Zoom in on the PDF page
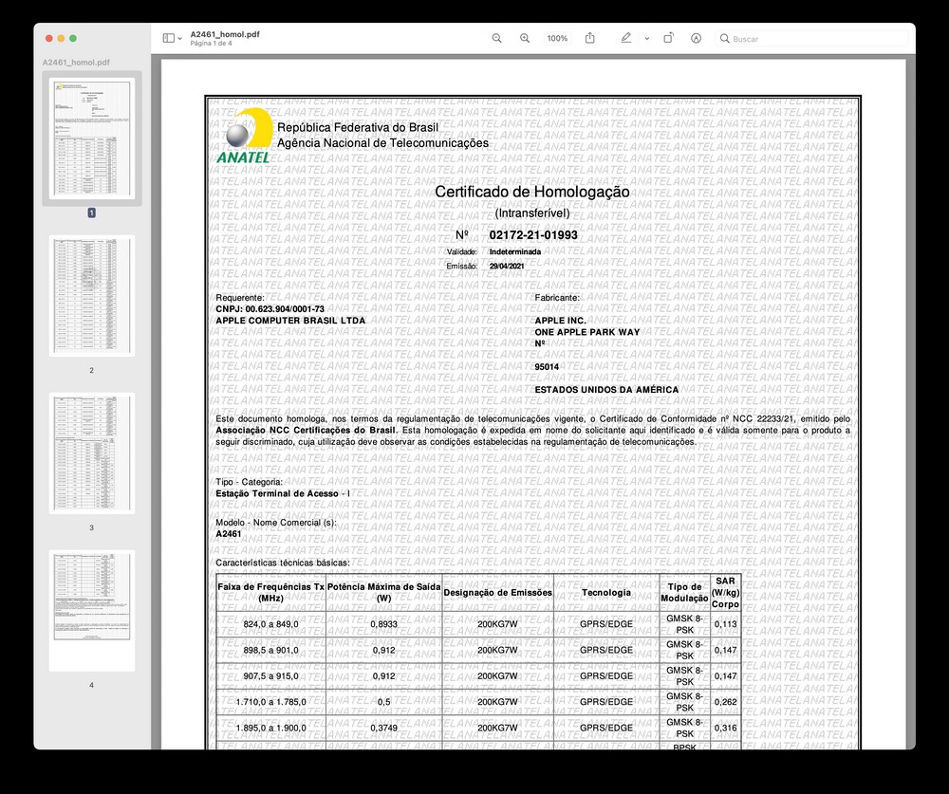The height and width of the screenshot is (794, 949). (525, 38)
